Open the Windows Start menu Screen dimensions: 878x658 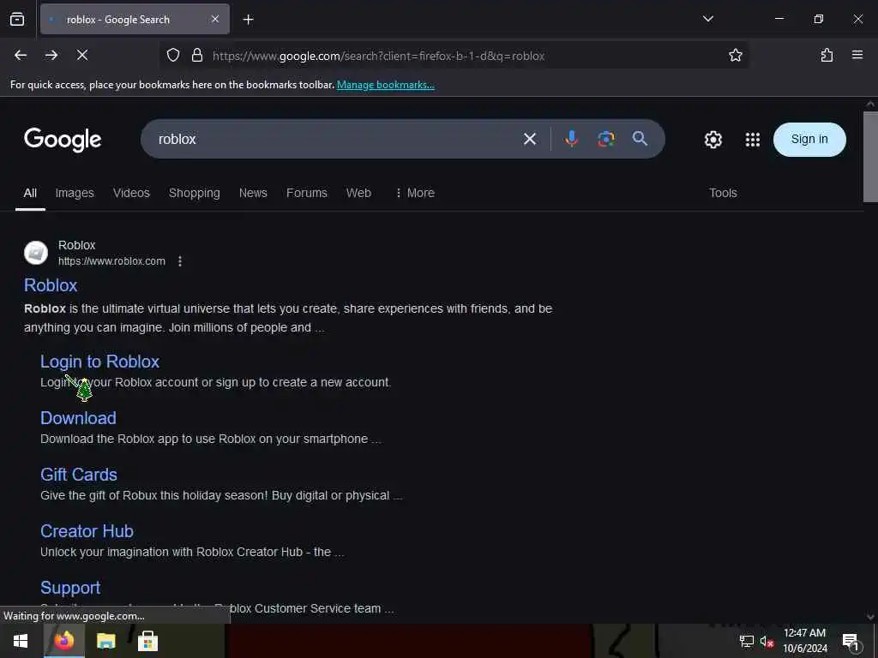(x=21, y=641)
